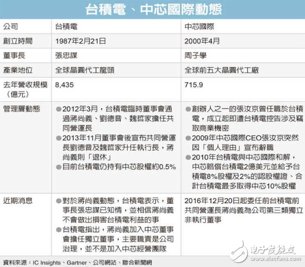Click the revenue figure 715.9
The width and height of the screenshot is (305, 267).
[193, 85]
